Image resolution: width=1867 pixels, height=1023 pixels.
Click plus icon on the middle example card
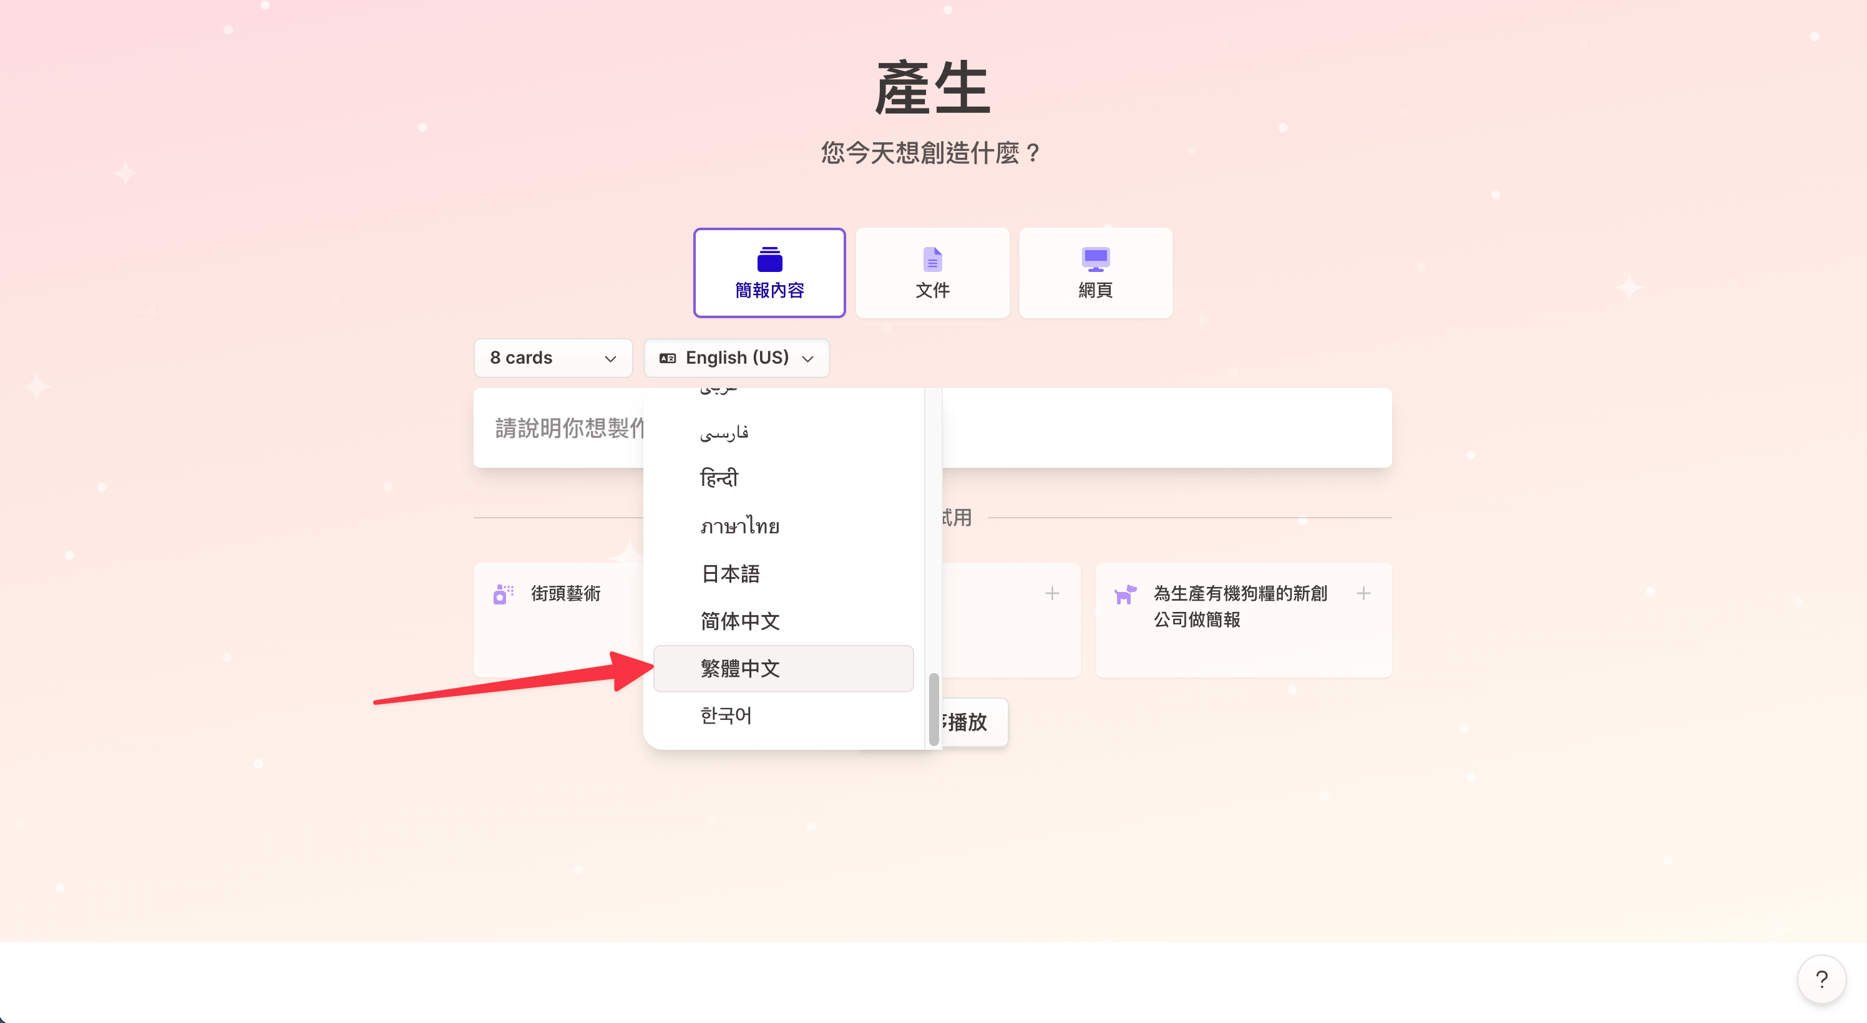pyautogui.click(x=1051, y=593)
